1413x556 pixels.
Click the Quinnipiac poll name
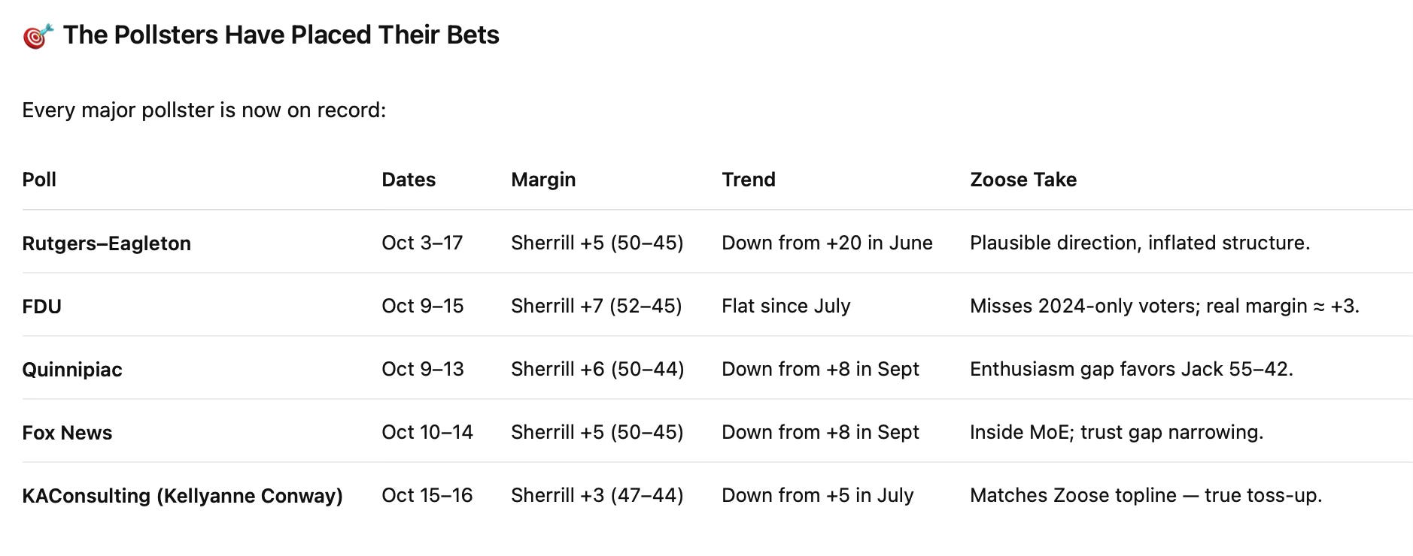72,370
